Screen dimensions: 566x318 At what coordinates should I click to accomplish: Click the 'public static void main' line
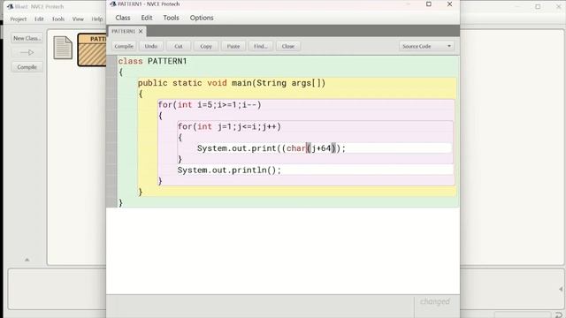232,83
